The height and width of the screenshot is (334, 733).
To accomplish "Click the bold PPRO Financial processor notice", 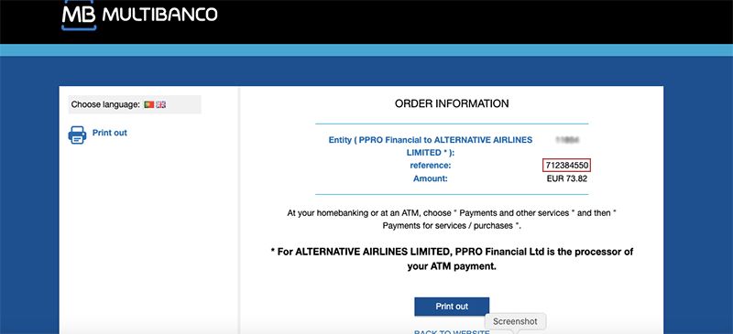I will click(x=452, y=259).
